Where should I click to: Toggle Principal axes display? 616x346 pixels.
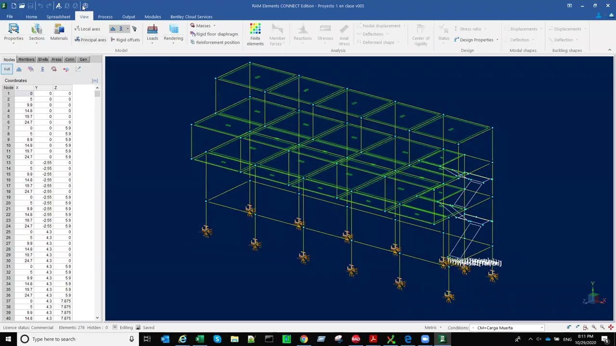click(90, 40)
